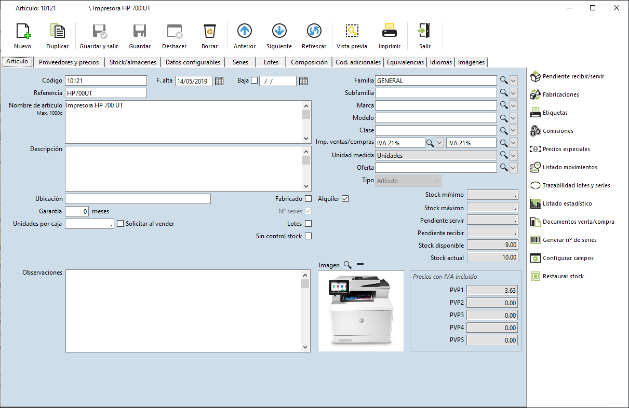Check Solicitar al vender box
This screenshot has width=629, height=408.
pyautogui.click(x=120, y=224)
